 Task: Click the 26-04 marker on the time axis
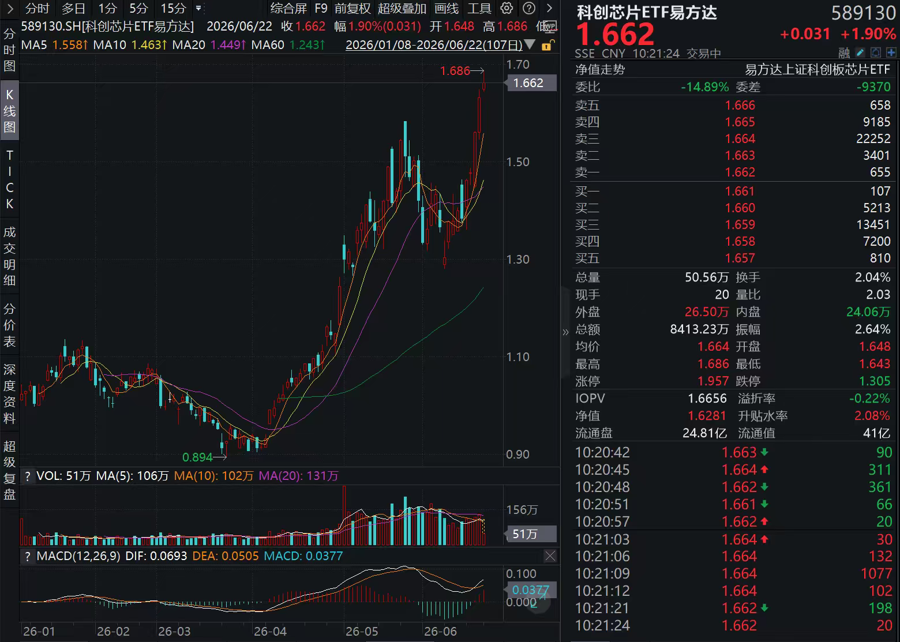(x=270, y=632)
